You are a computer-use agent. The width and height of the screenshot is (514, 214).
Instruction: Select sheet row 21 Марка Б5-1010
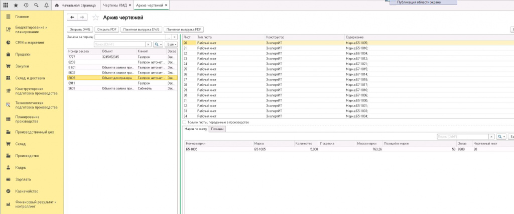(x=348, y=48)
